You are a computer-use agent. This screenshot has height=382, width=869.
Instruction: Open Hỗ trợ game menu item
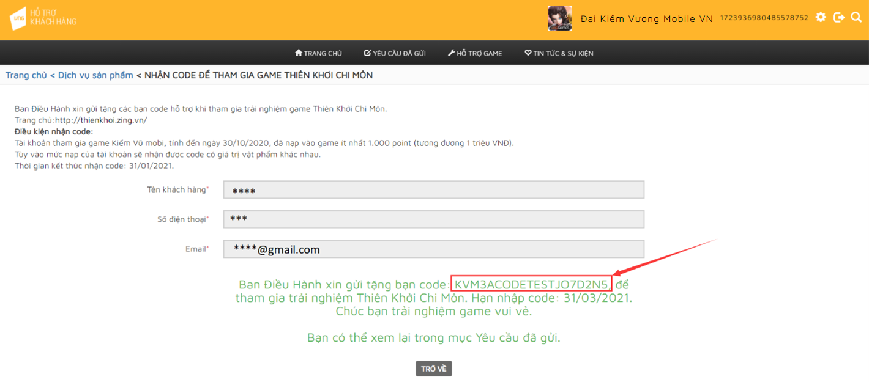tap(475, 53)
